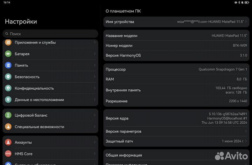Image resolution: width=252 pixels, height=165 pixels.
Task: Open Аккаунты settings section
Action: (x=50, y=142)
